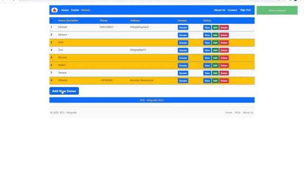Donate for Milanka
This screenshot has width=304, height=171.
point(183,81)
